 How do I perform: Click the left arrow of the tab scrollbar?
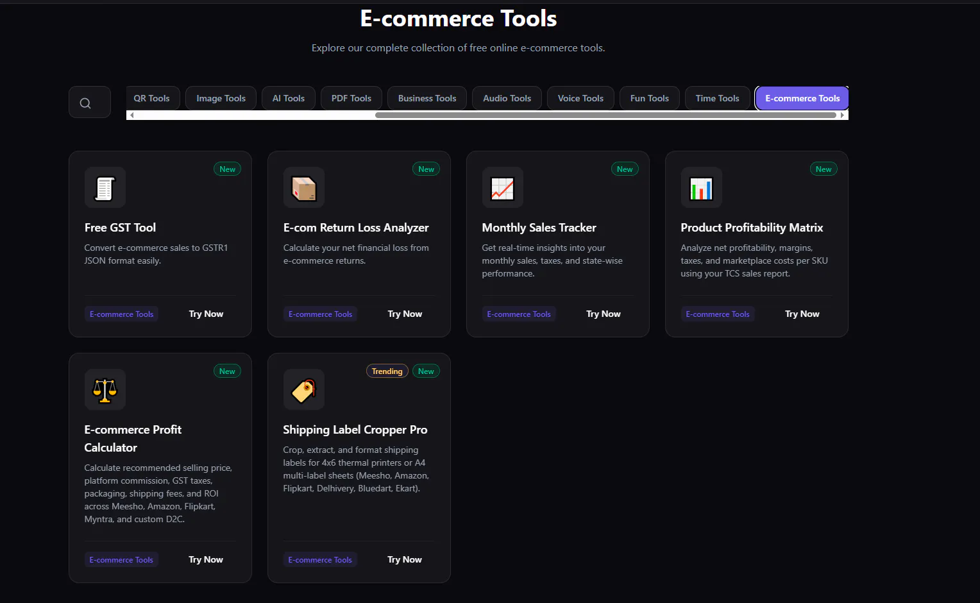point(131,115)
